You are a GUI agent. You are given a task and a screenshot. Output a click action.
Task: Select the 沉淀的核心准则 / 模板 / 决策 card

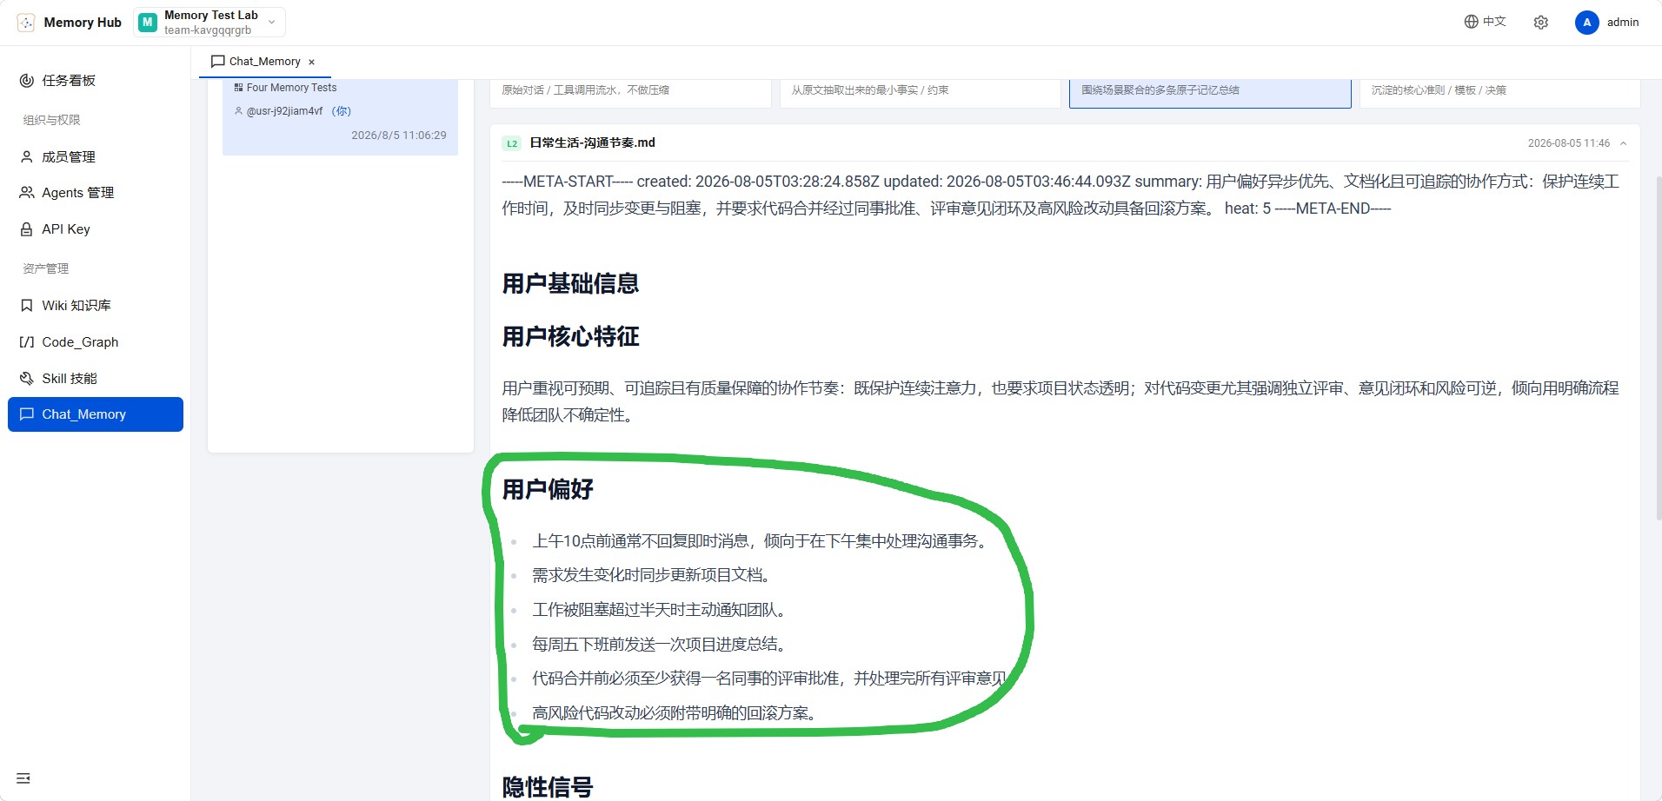coord(1499,93)
